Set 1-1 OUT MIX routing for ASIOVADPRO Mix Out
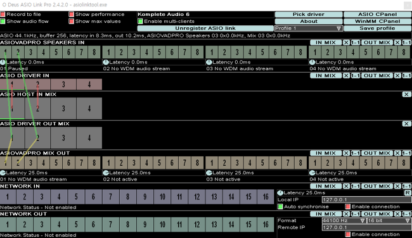Image resolution: width=412 pixels, height=238 pixels. [406, 153]
